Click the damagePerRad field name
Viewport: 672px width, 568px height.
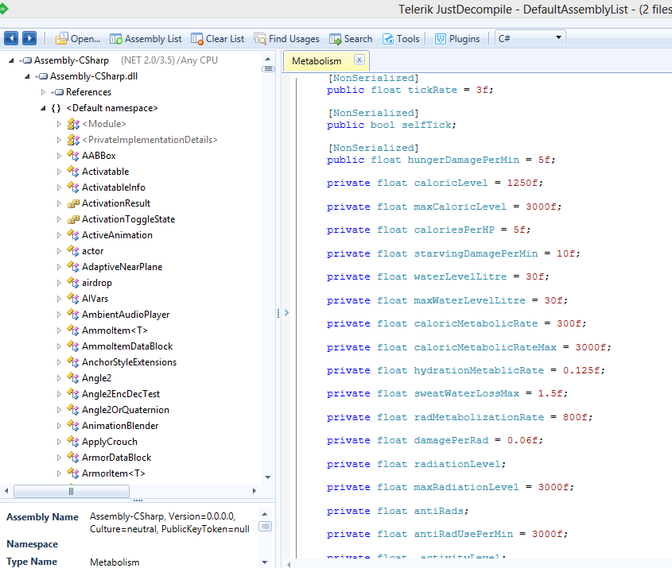click(x=451, y=440)
